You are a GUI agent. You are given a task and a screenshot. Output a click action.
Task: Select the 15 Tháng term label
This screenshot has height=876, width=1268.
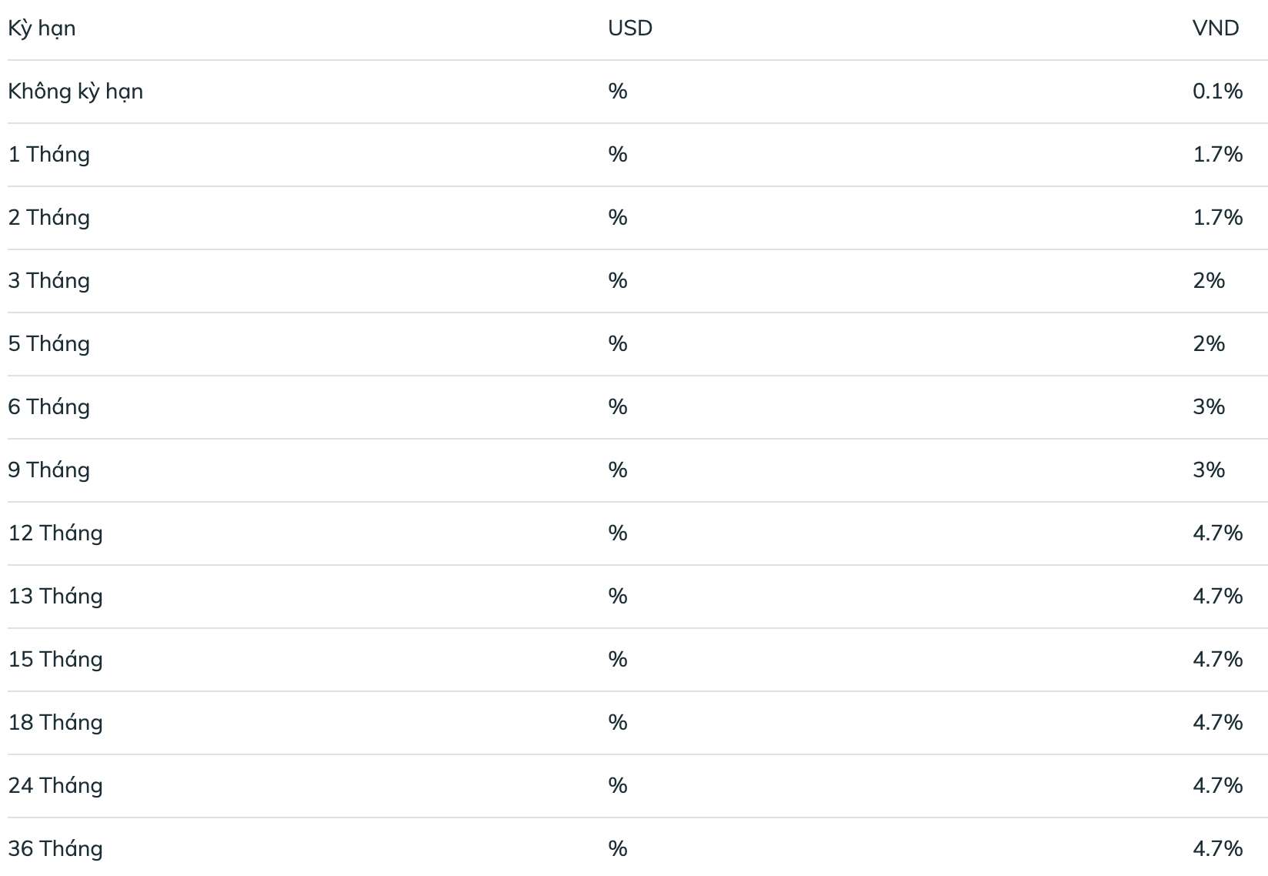55,660
